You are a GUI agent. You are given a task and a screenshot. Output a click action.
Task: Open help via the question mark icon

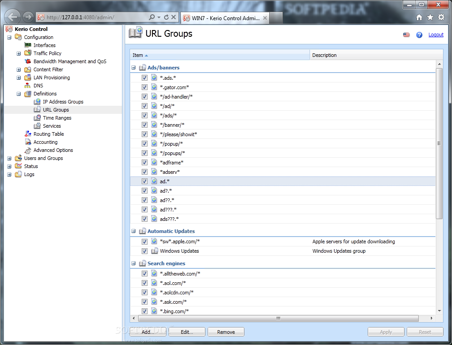click(419, 35)
